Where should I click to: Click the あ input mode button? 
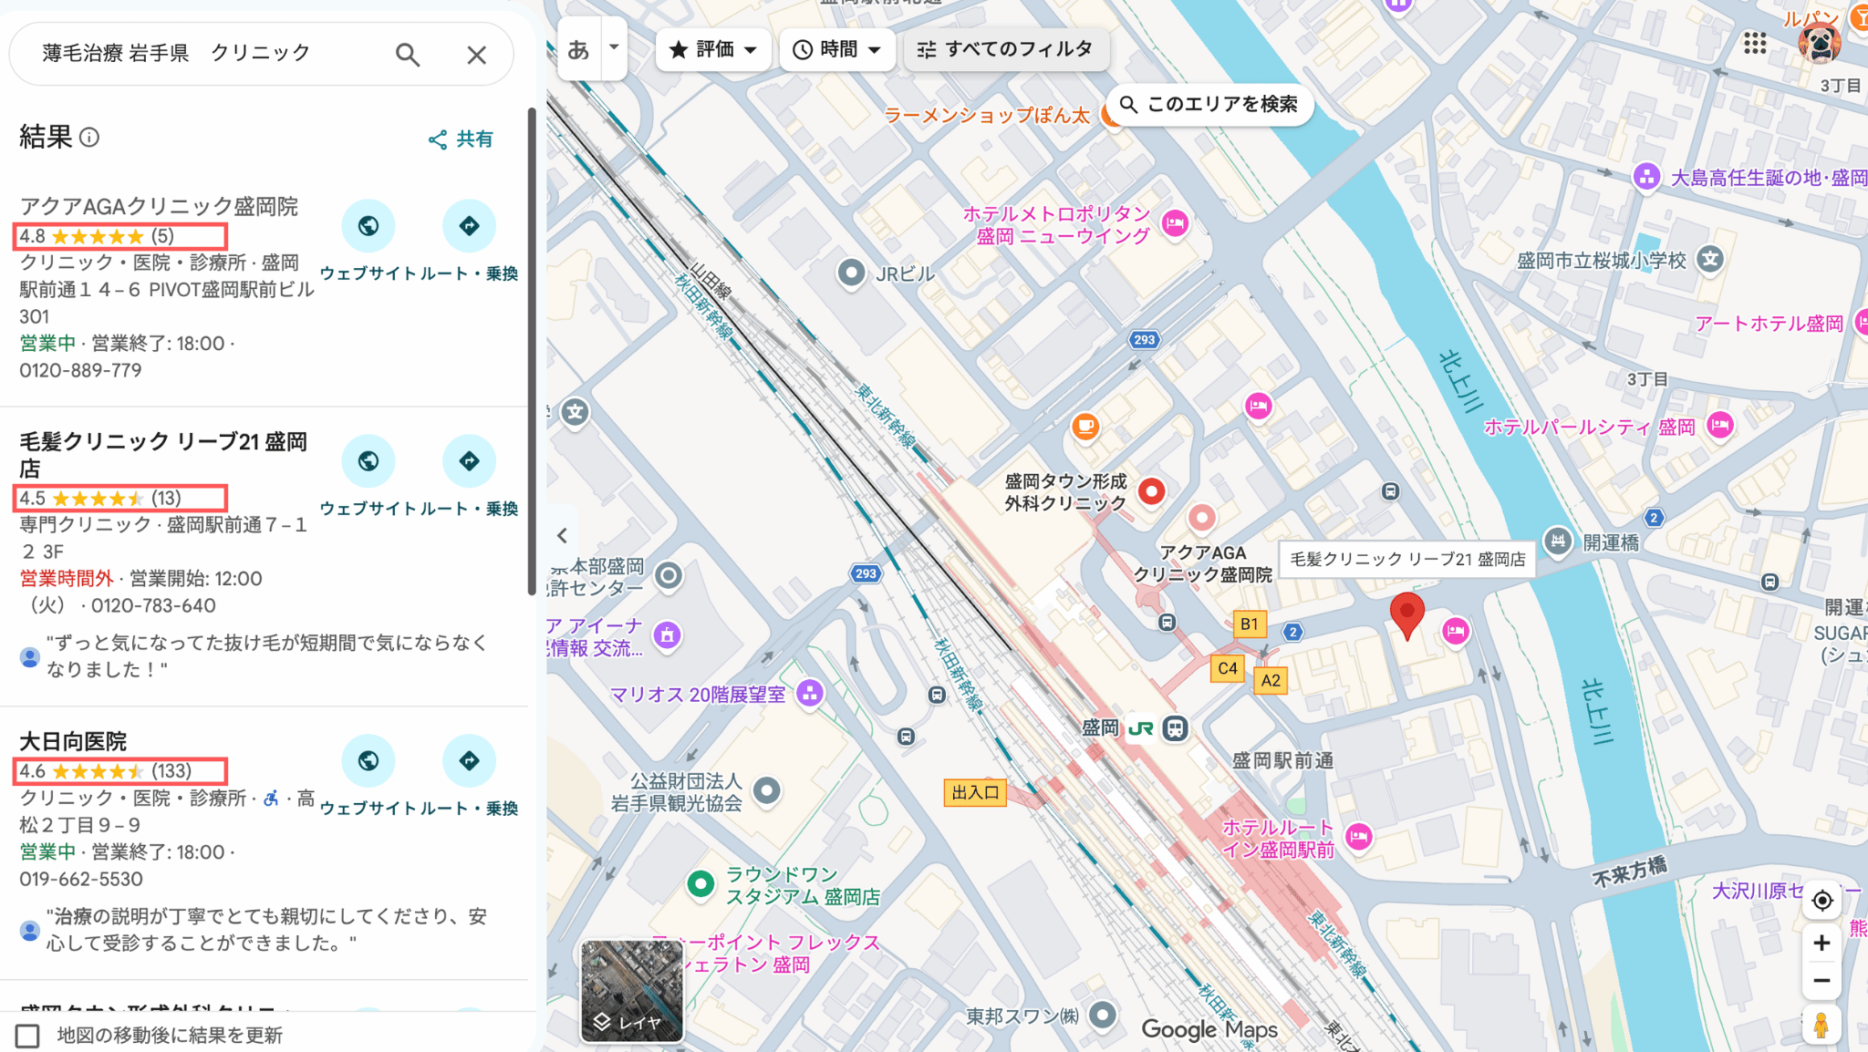(x=578, y=49)
